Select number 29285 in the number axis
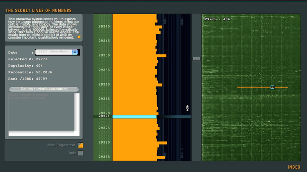This screenshot has height=172, width=307. [104, 157]
